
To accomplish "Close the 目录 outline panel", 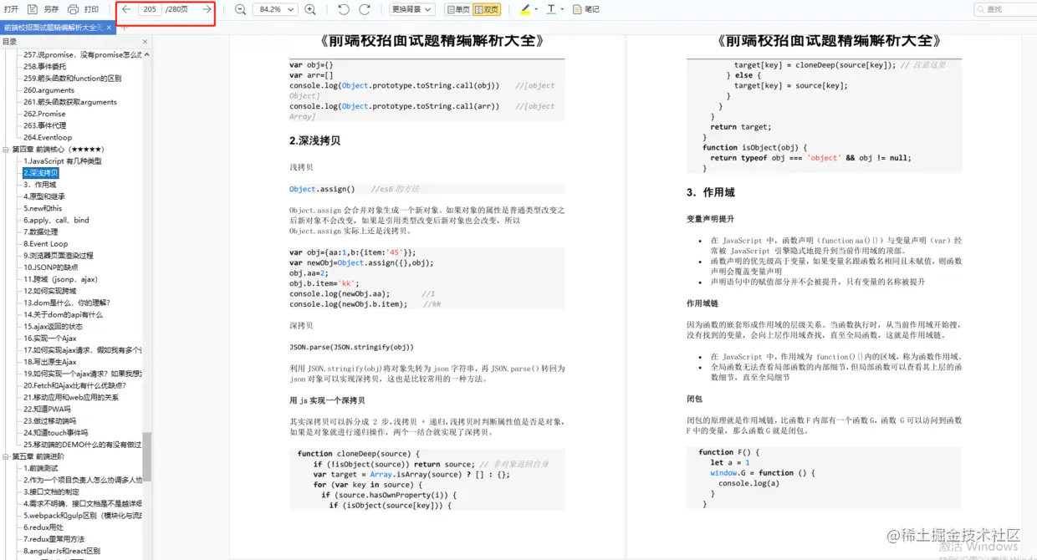I will pos(146,41).
